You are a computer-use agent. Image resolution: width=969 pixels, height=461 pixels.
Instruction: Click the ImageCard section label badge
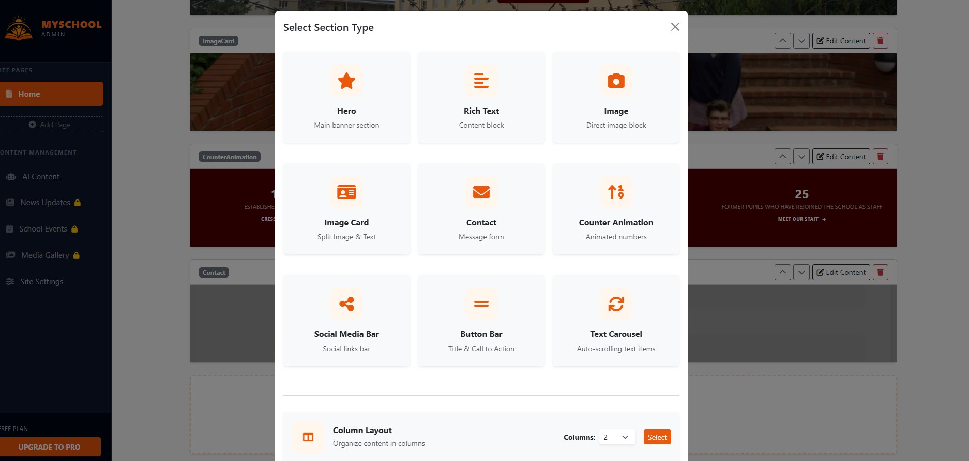click(x=218, y=41)
